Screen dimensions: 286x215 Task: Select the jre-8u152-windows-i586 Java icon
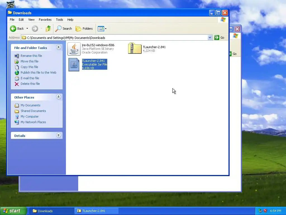pos(74,49)
